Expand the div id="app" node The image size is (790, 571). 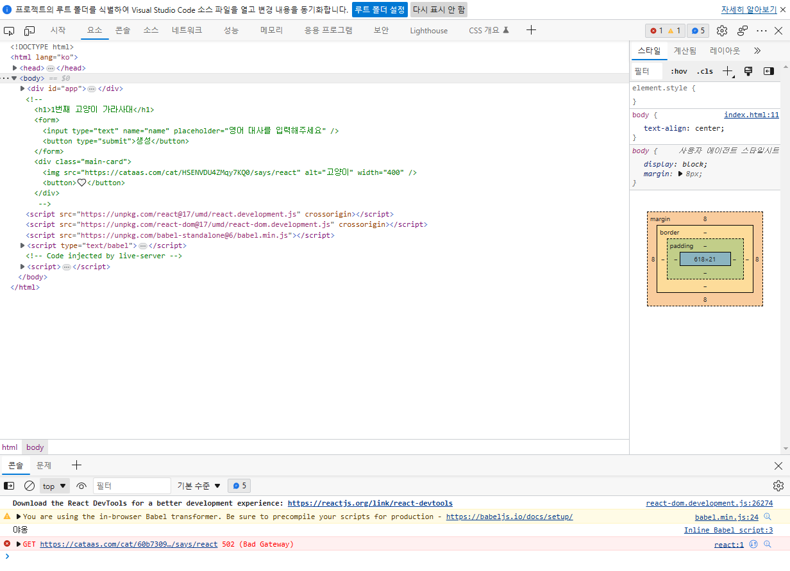pyautogui.click(x=23, y=88)
